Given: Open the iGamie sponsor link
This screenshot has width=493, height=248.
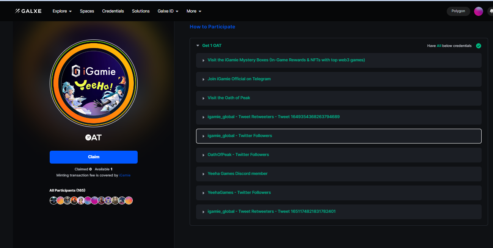Looking at the screenshot, I should click(125, 176).
